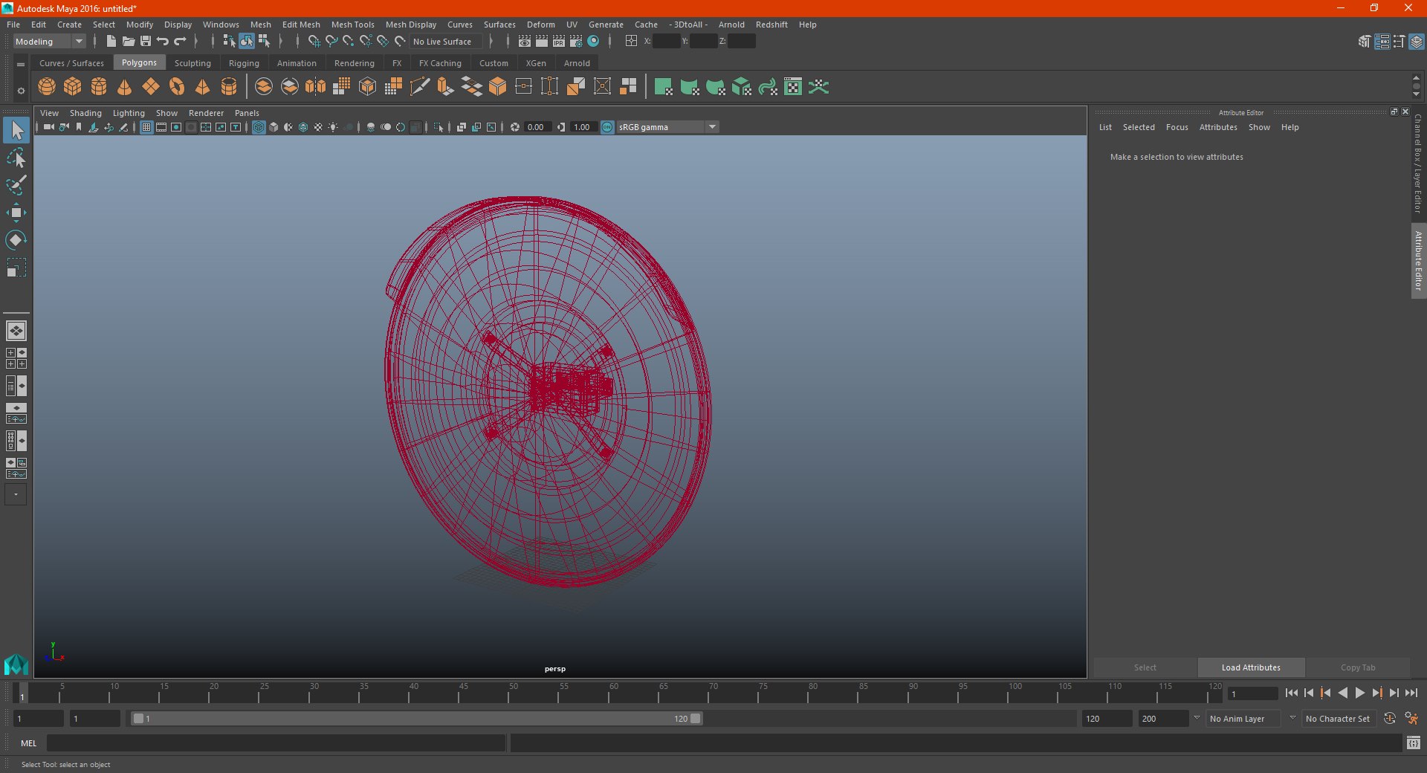Click the MEL command line input
The height and width of the screenshot is (773, 1427).
click(x=276, y=743)
